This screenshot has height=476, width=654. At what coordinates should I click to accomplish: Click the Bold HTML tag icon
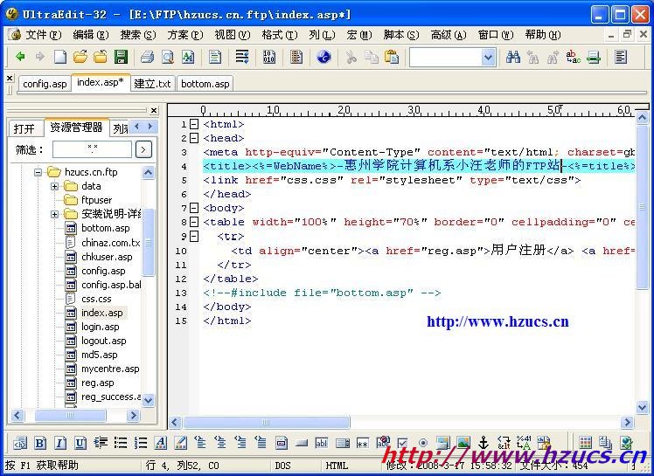click(38, 444)
